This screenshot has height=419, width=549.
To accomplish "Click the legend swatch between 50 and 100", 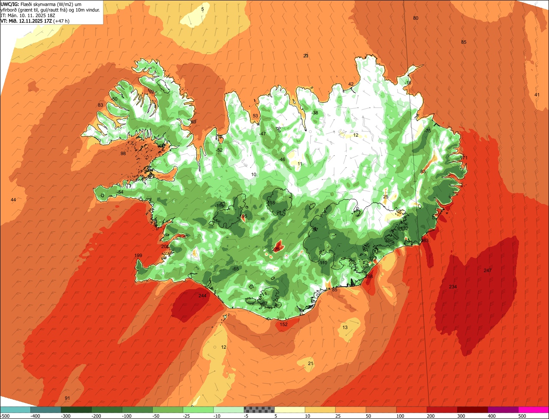I will [x=381, y=410].
